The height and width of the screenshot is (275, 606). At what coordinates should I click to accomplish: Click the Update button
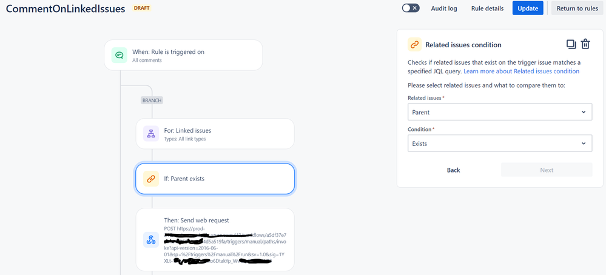point(528,8)
